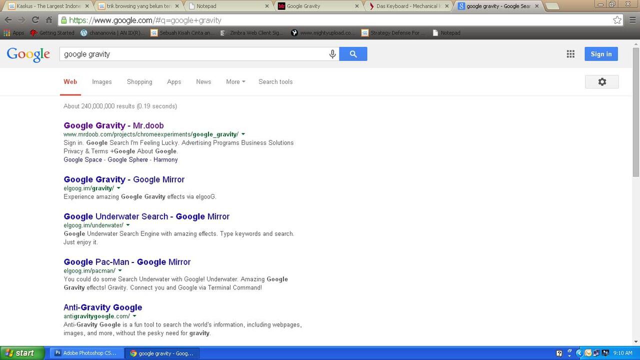Switch to trik browsing tab
640x360 pixels.
(138, 6)
